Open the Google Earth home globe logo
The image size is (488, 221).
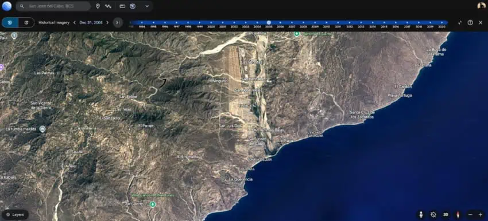tap(6, 6)
